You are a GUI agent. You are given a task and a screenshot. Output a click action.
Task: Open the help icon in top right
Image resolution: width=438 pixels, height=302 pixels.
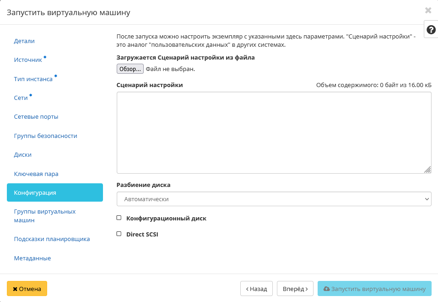430,29
